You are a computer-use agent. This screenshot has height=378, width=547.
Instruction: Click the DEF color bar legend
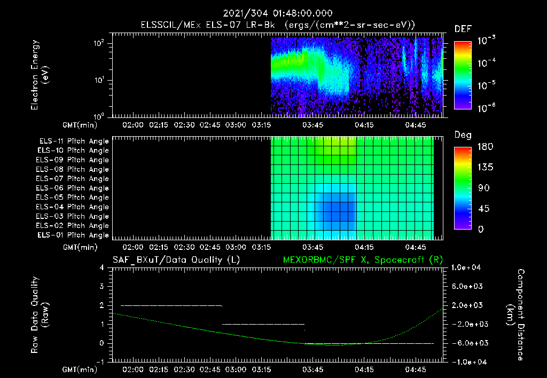[463, 75]
